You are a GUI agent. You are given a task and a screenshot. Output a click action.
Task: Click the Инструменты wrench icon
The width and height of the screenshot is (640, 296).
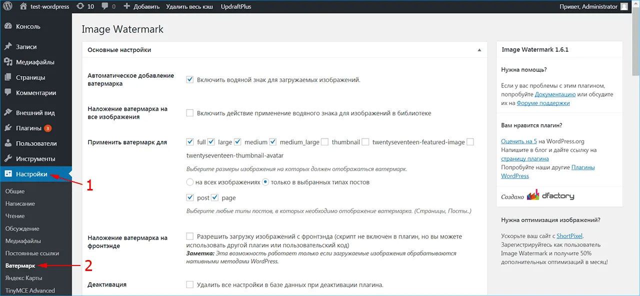pyautogui.click(x=8, y=158)
